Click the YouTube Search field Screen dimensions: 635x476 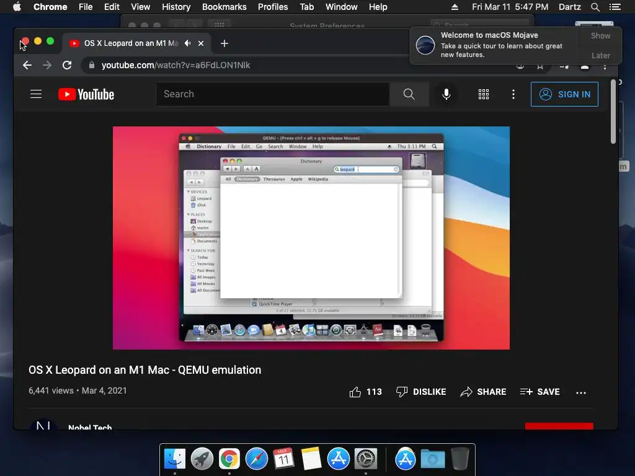(x=273, y=94)
